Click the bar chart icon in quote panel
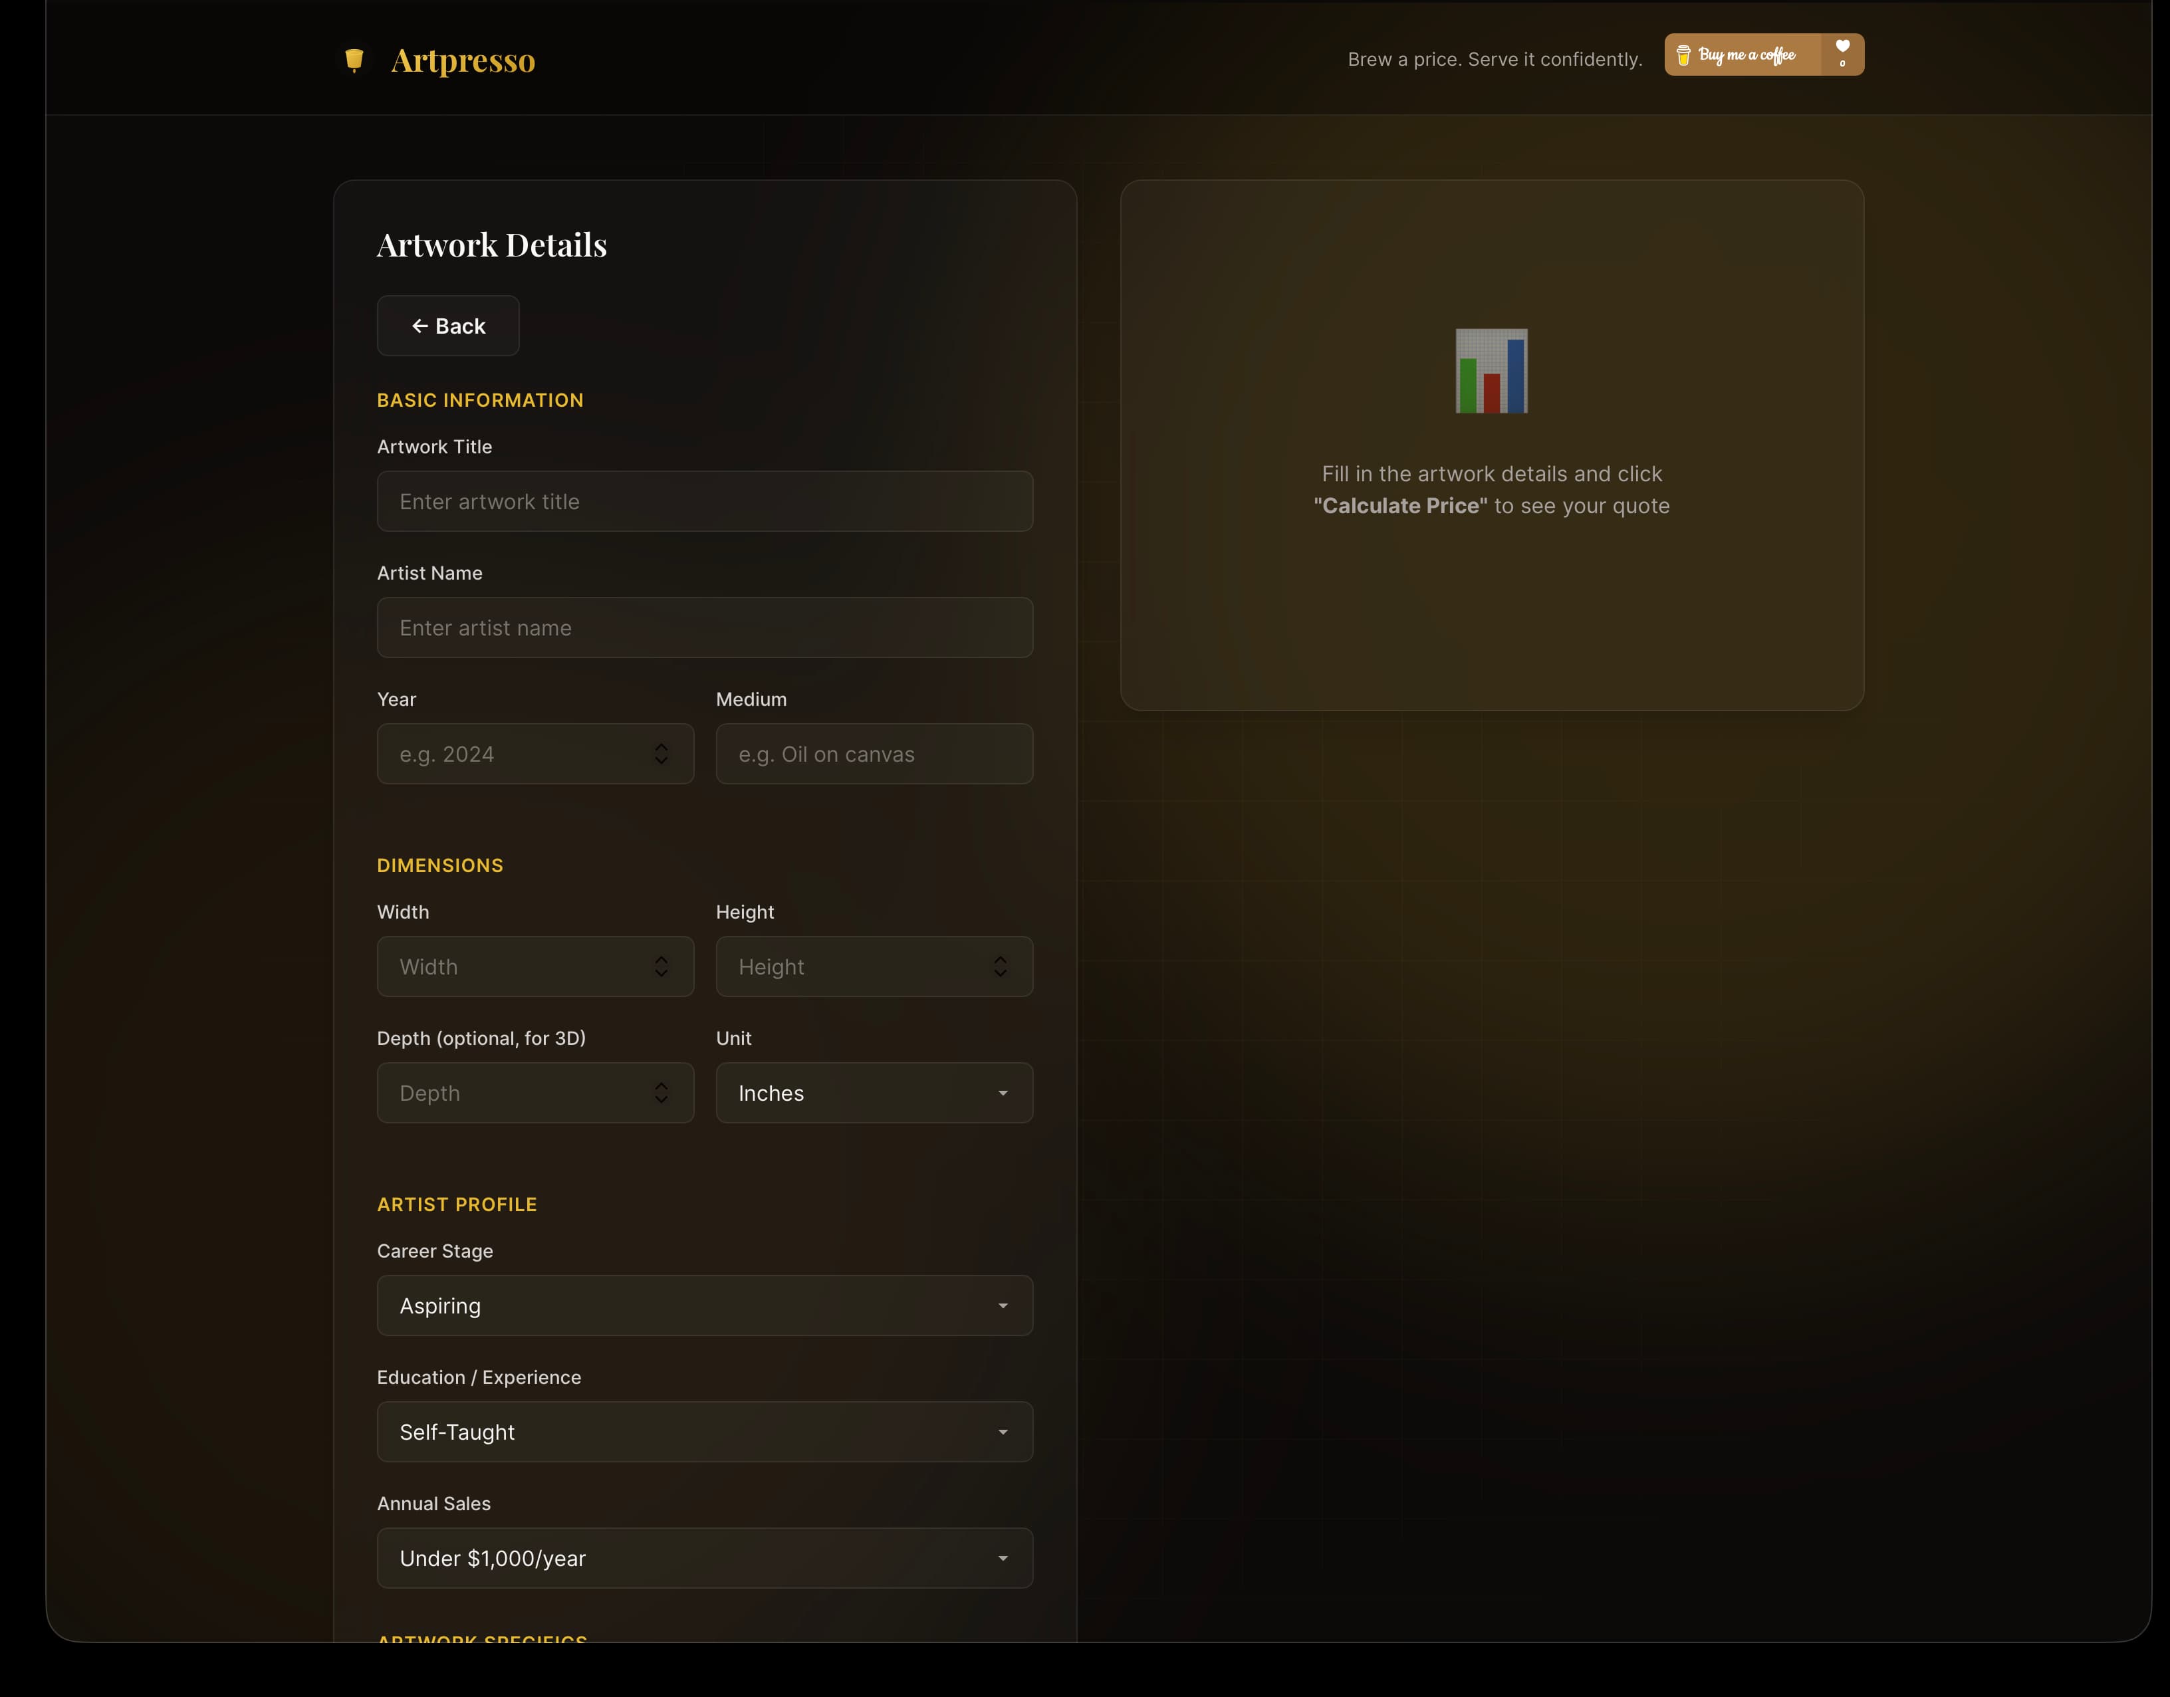The width and height of the screenshot is (2170, 1697). point(1491,371)
